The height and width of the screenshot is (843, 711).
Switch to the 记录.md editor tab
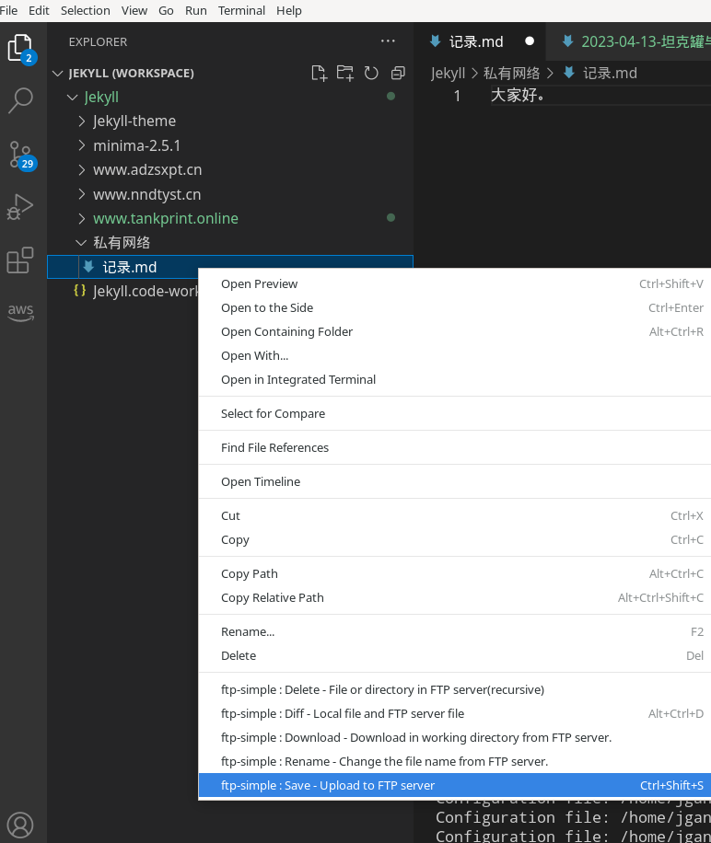click(479, 41)
